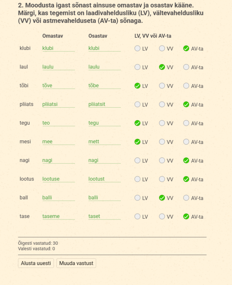Select AV-ta radio for ball row

[186, 198]
